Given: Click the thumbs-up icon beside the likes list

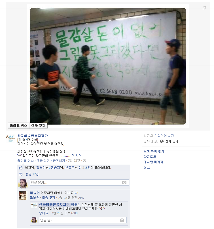Looking at the screenshot, I should 21,168.
